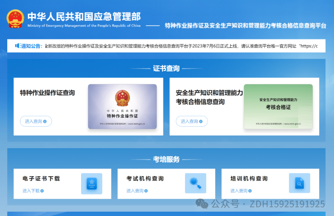
Task: Click the training institution document search icon
Action: tap(300, 183)
